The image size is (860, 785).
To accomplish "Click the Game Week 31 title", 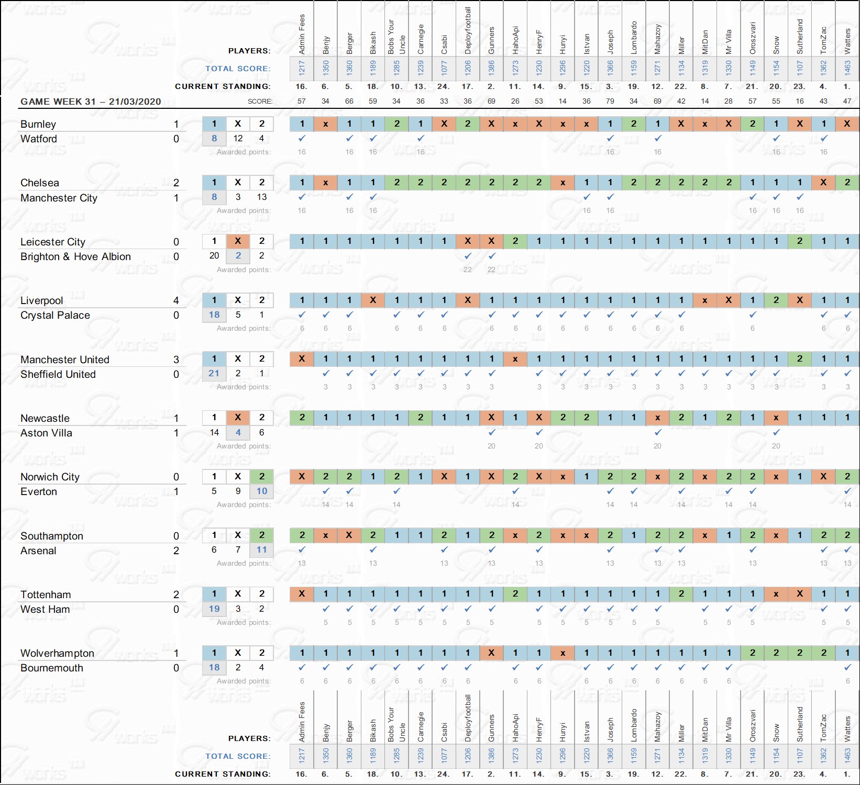I will pos(91,102).
